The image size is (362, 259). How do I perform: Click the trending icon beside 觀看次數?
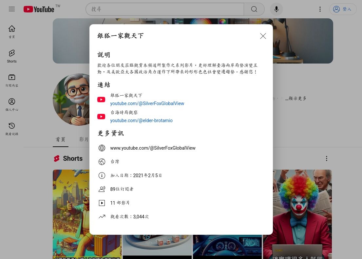coord(102,216)
